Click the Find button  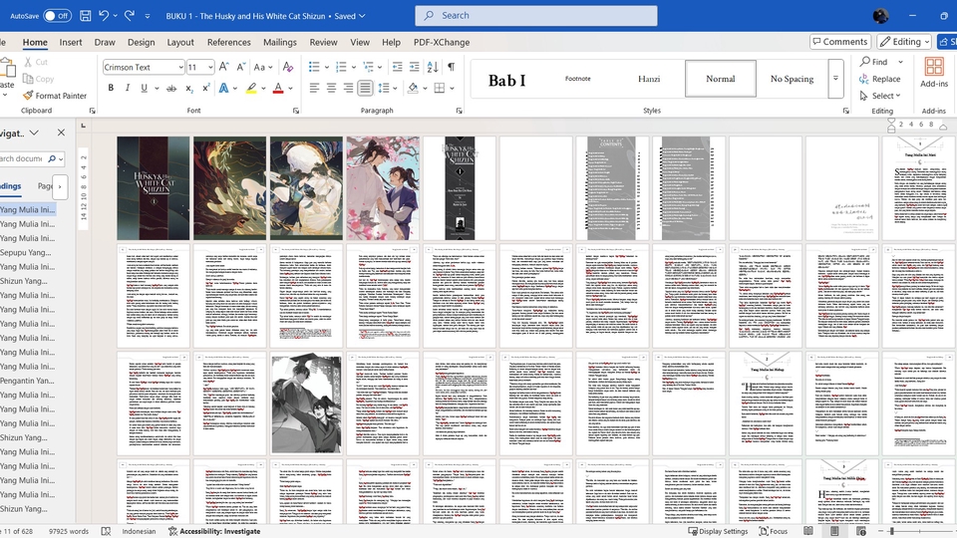tap(873, 62)
